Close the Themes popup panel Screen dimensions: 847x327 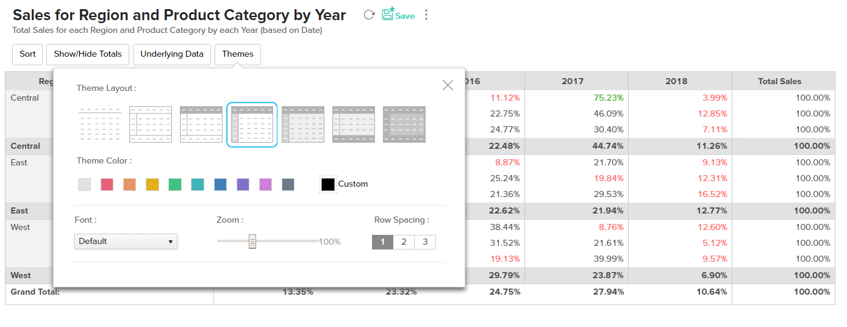point(448,85)
